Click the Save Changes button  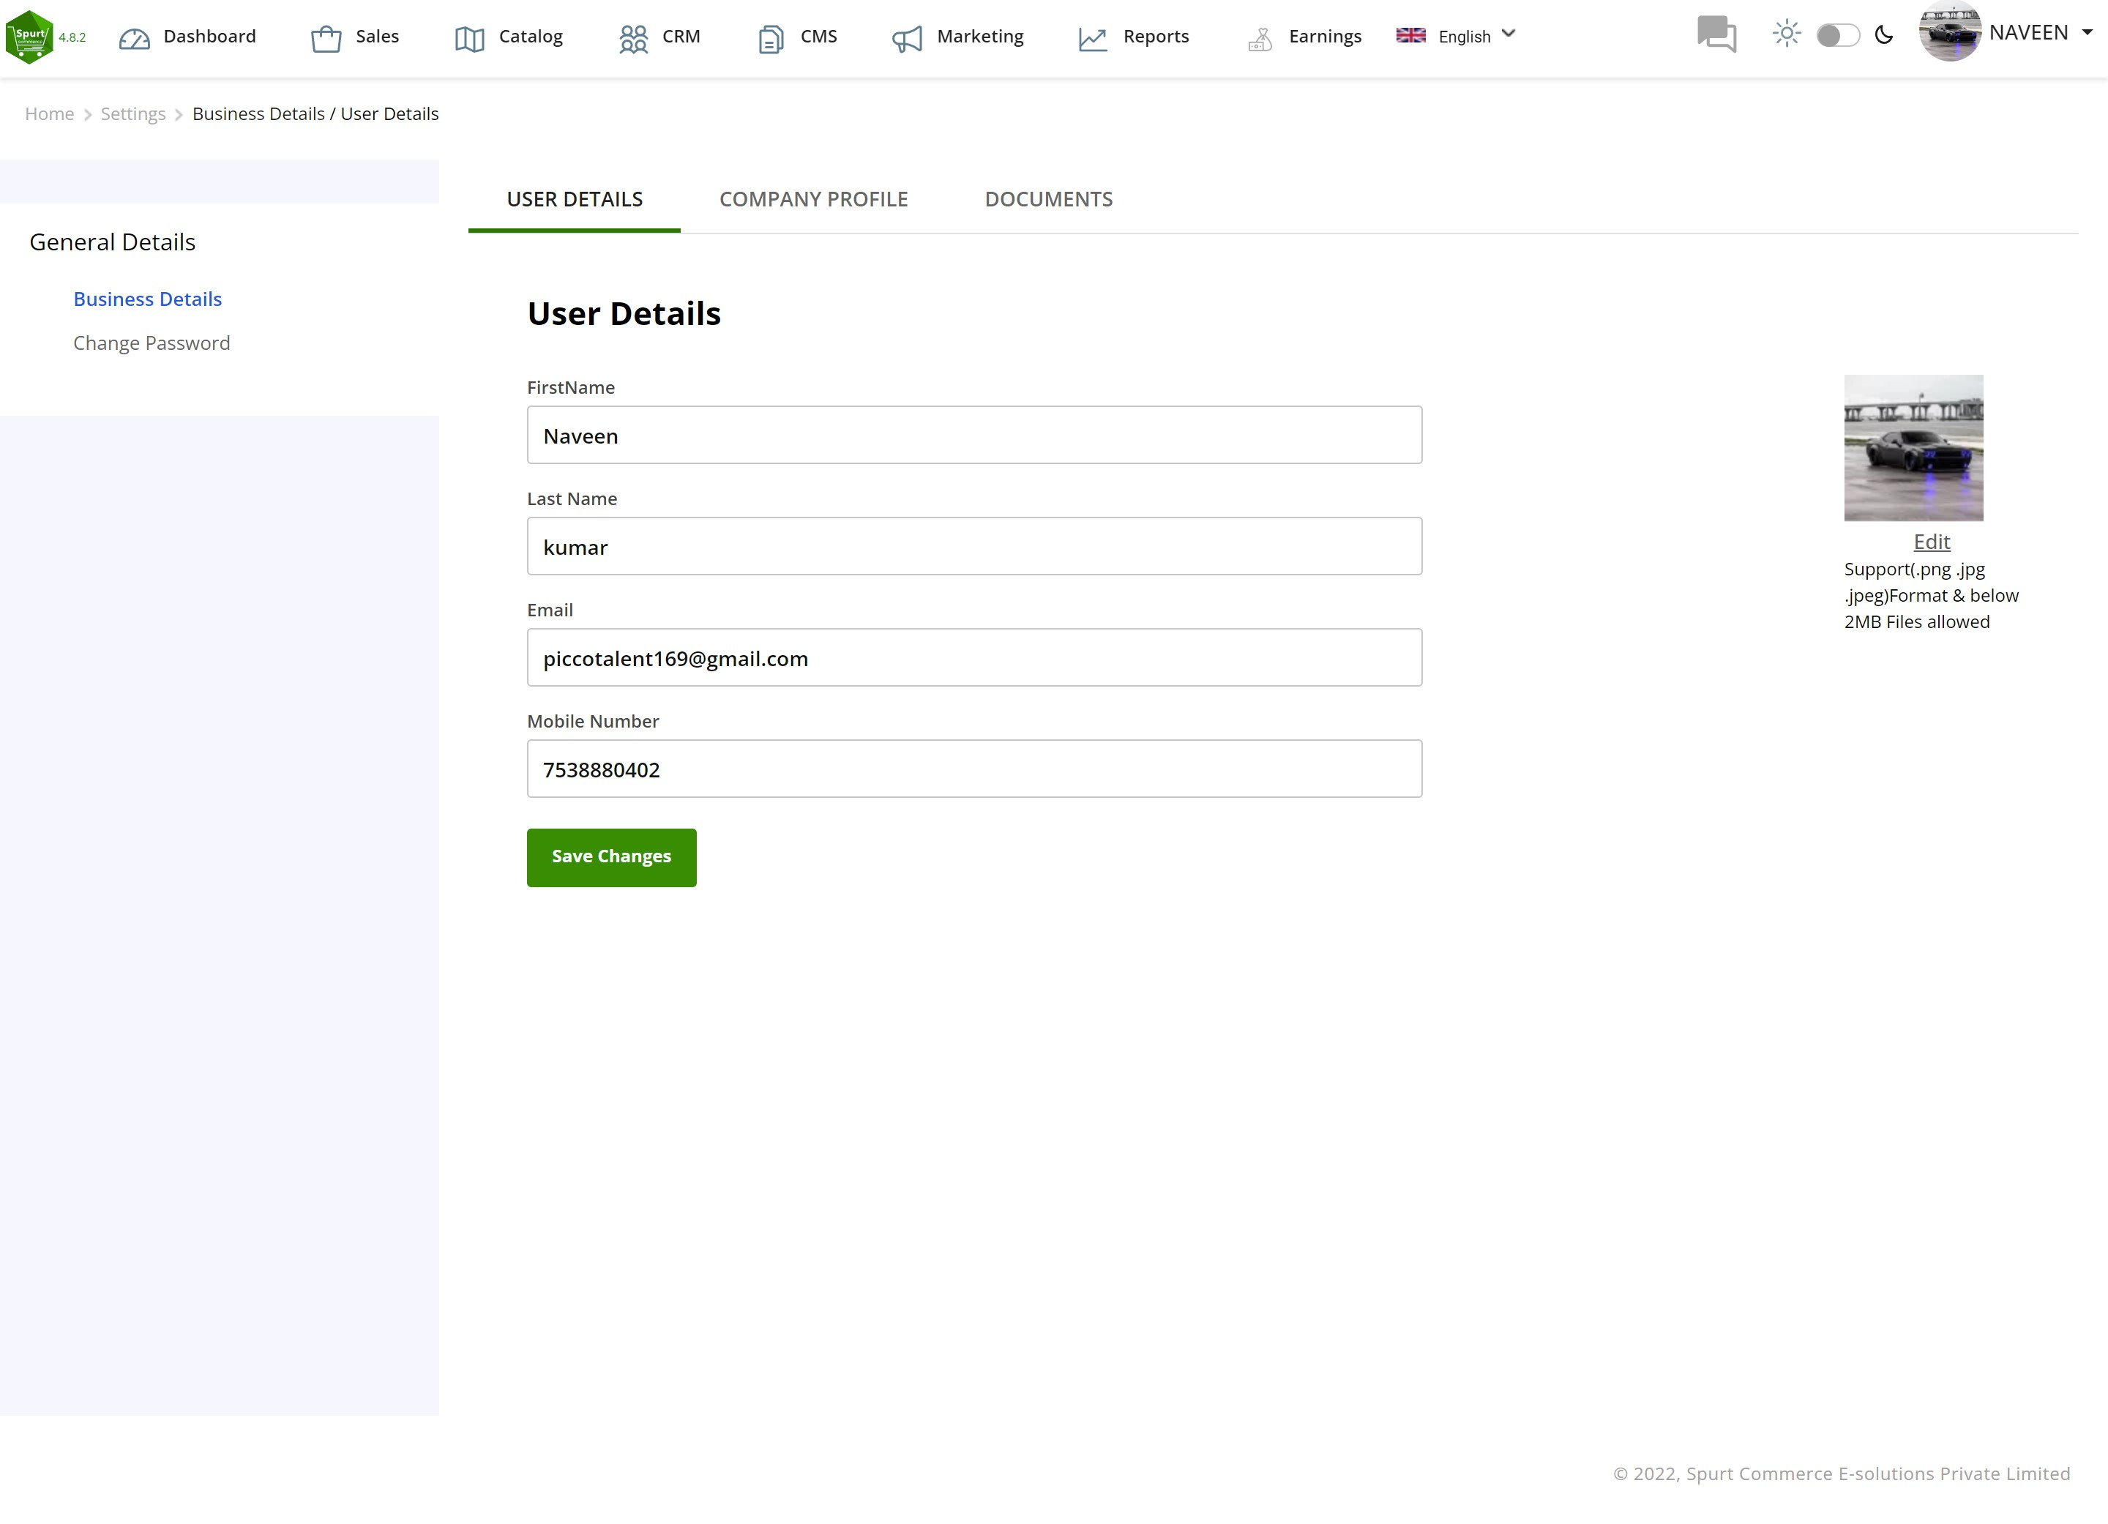[612, 856]
